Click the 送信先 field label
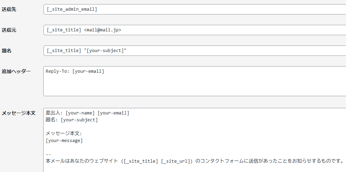 pyautogui.click(x=9, y=9)
